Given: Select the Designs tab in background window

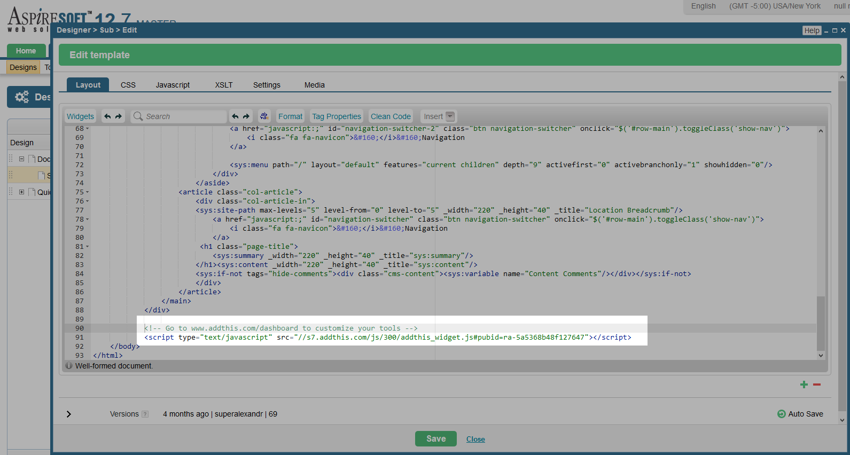Looking at the screenshot, I should tap(23, 67).
